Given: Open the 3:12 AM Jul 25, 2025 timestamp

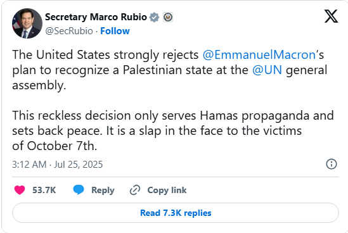Looking at the screenshot, I should coord(58,165).
